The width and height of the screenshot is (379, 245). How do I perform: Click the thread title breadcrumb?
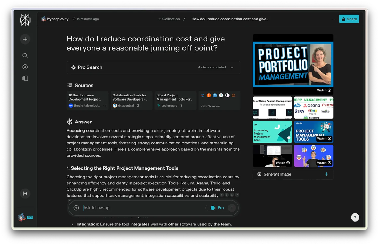click(x=230, y=19)
